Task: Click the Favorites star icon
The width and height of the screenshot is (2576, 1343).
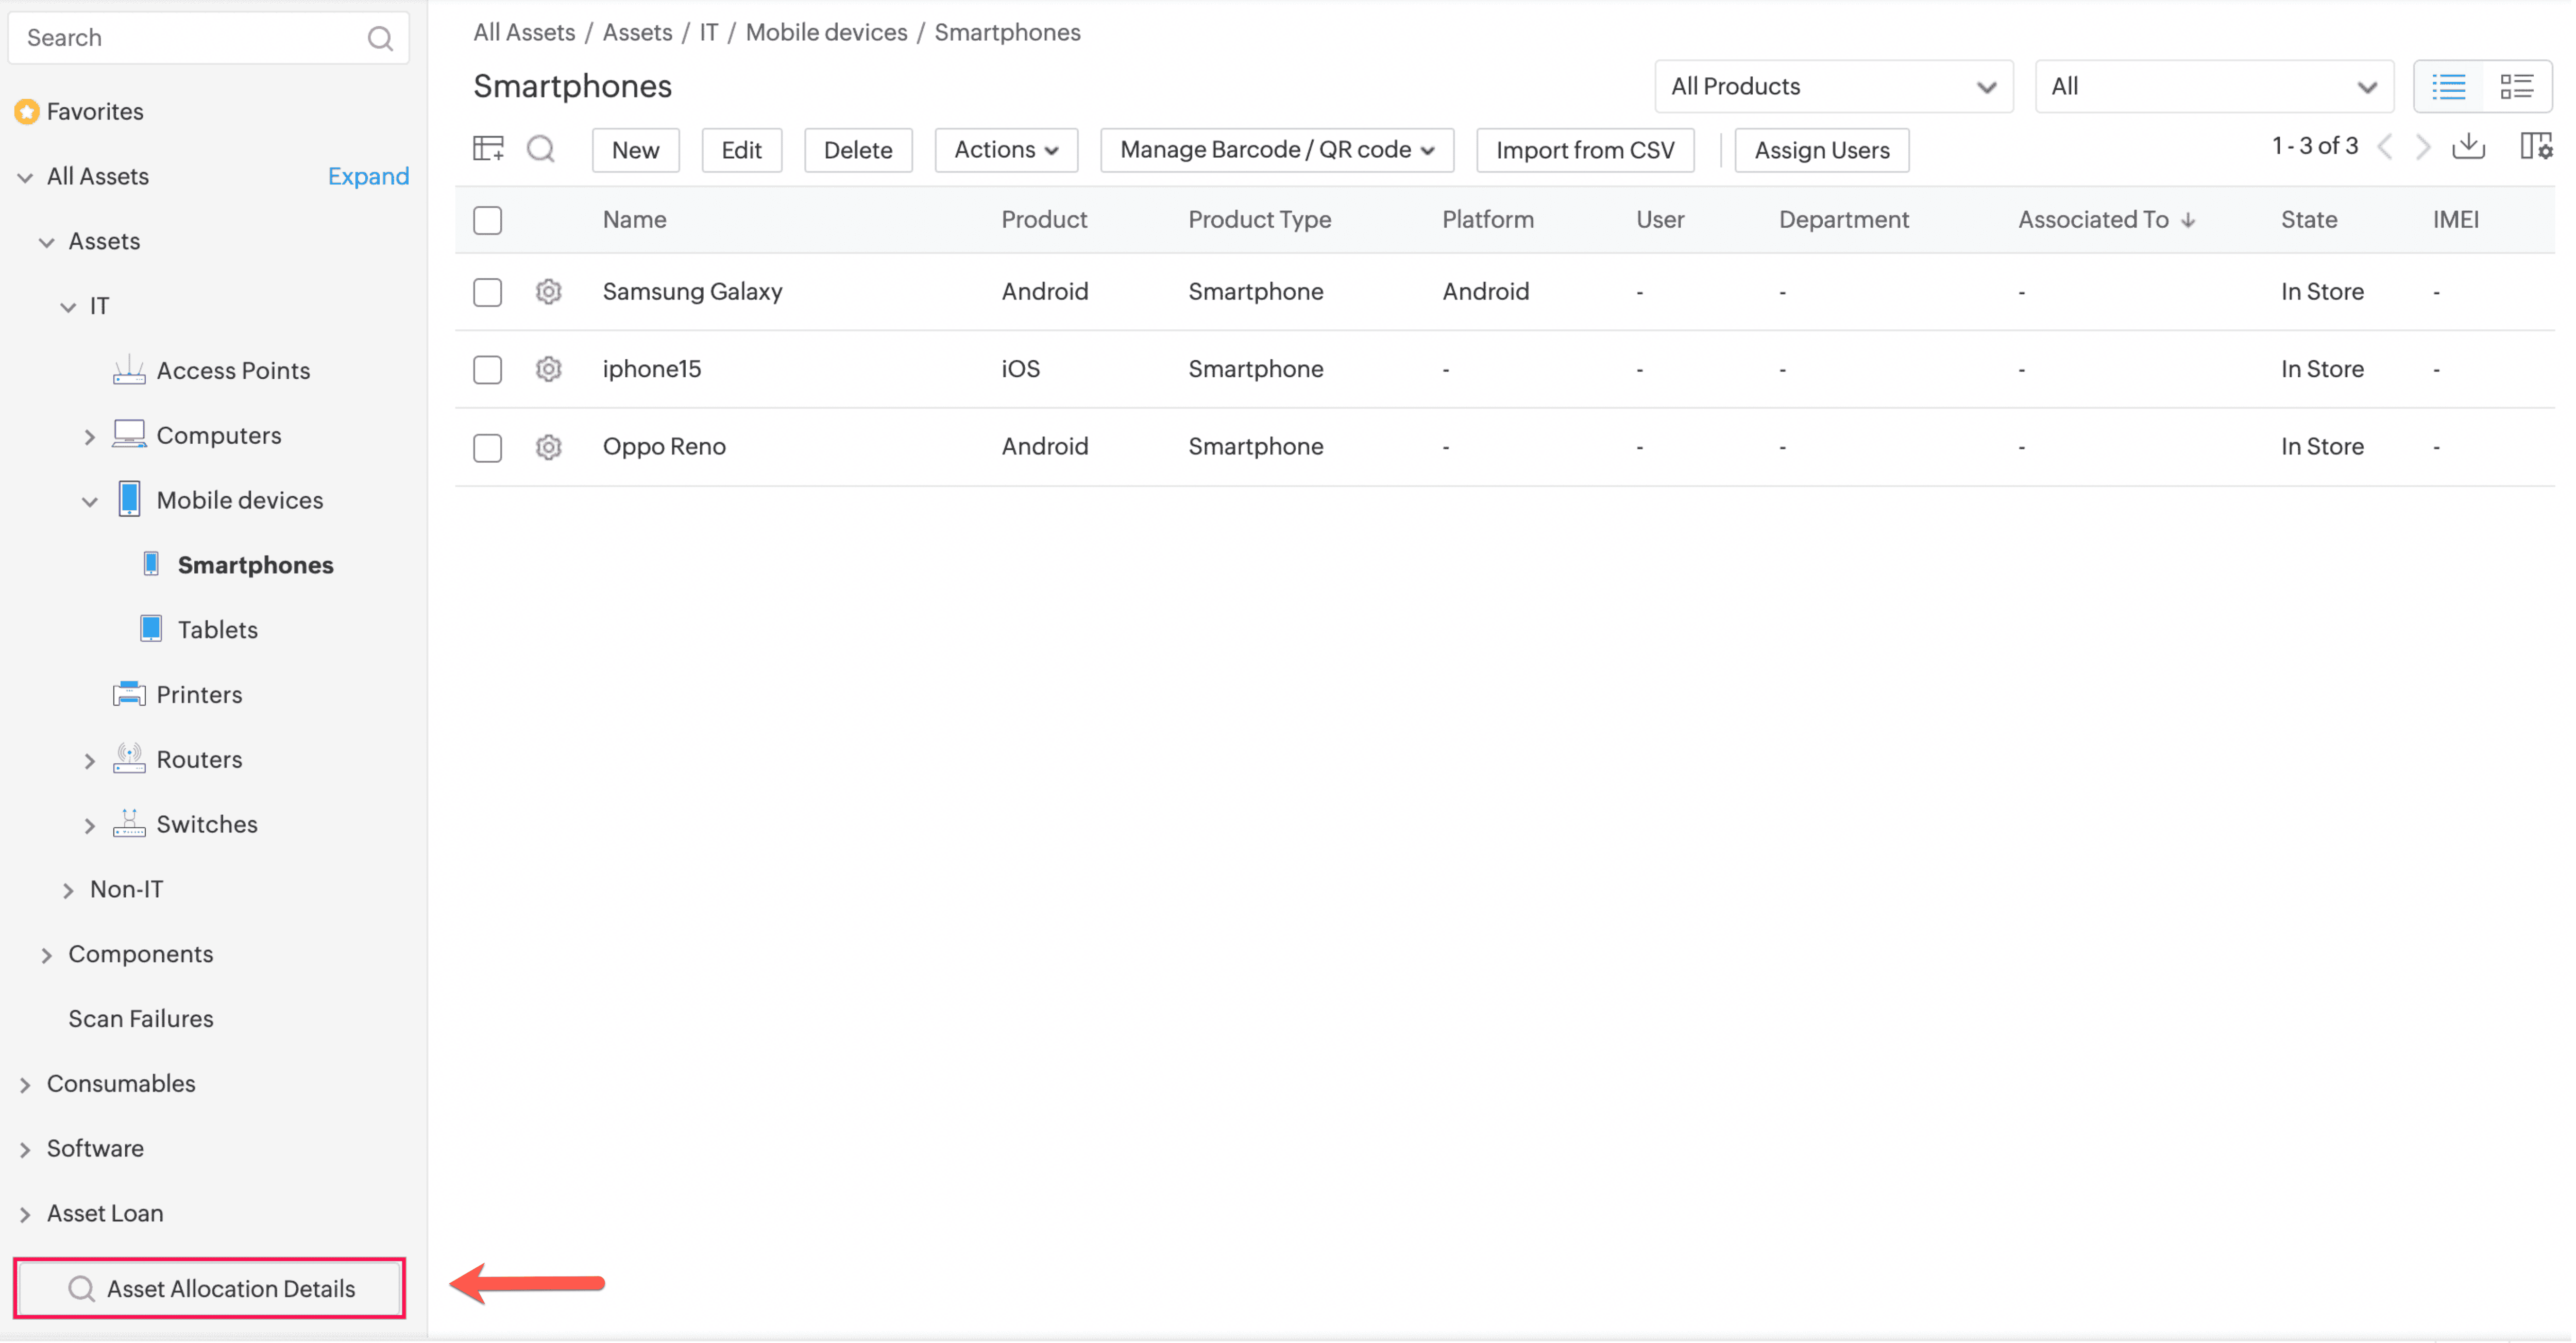Action: click(x=27, y=111)
